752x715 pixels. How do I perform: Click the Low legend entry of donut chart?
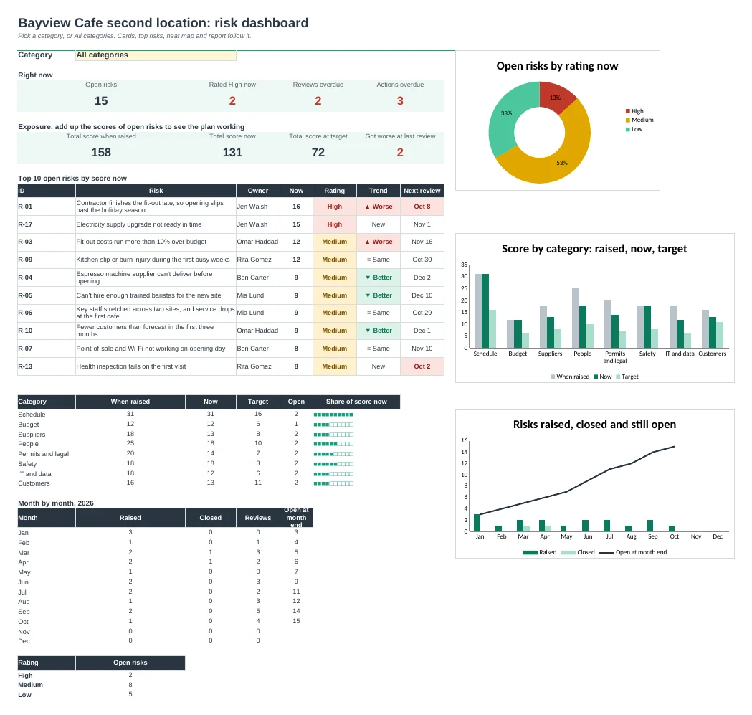[634, 129]
